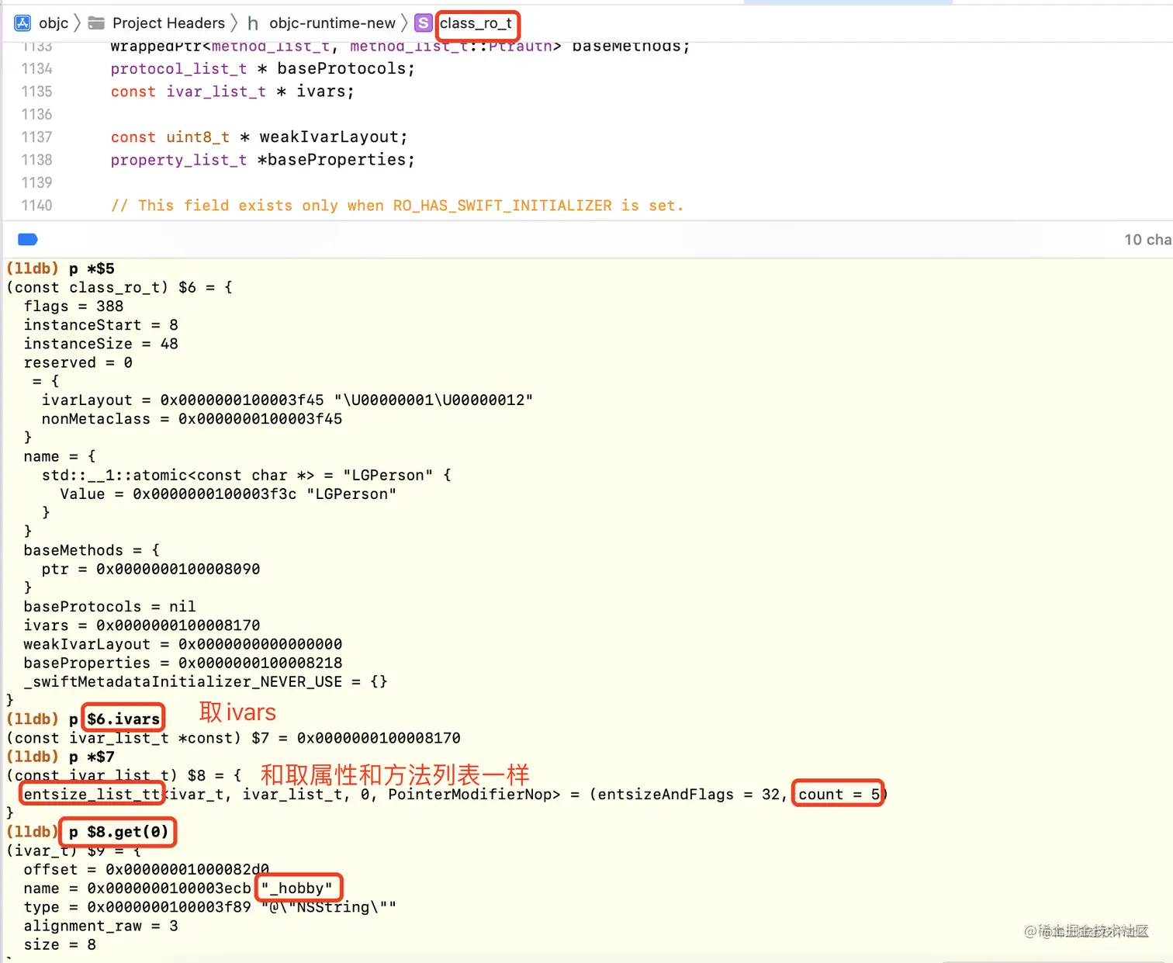Click 'reserved = 0' console line
The height and width of the screenshot is (963, 1173).
[x=78, y=362]
